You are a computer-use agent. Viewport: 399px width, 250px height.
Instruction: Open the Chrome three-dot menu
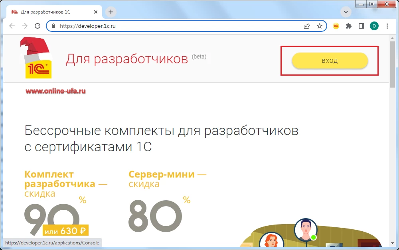[x=387, y=26]
